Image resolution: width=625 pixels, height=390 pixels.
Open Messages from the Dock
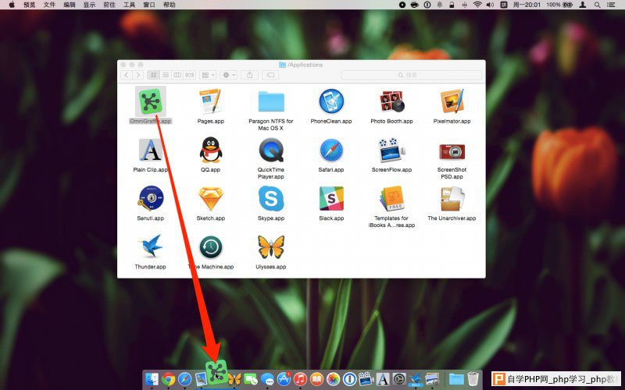[267, 379]
